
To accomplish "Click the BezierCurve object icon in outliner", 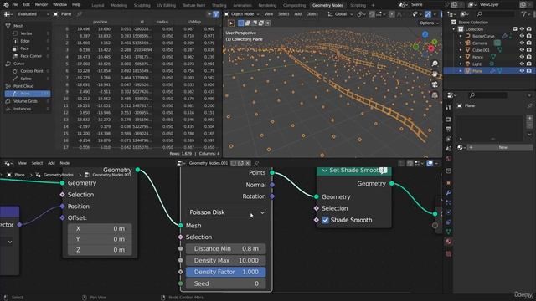I will click(467, 36).
